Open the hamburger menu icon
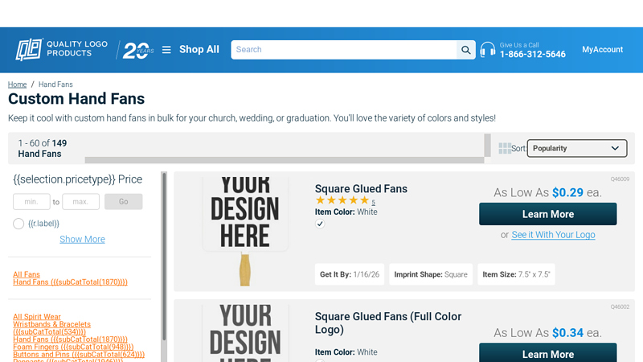The image size is (643, 362). (166, 50)
